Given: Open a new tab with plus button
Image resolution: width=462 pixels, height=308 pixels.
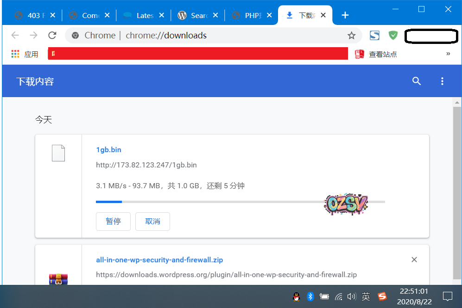Looking at the screenshot, I should (345, 15).
